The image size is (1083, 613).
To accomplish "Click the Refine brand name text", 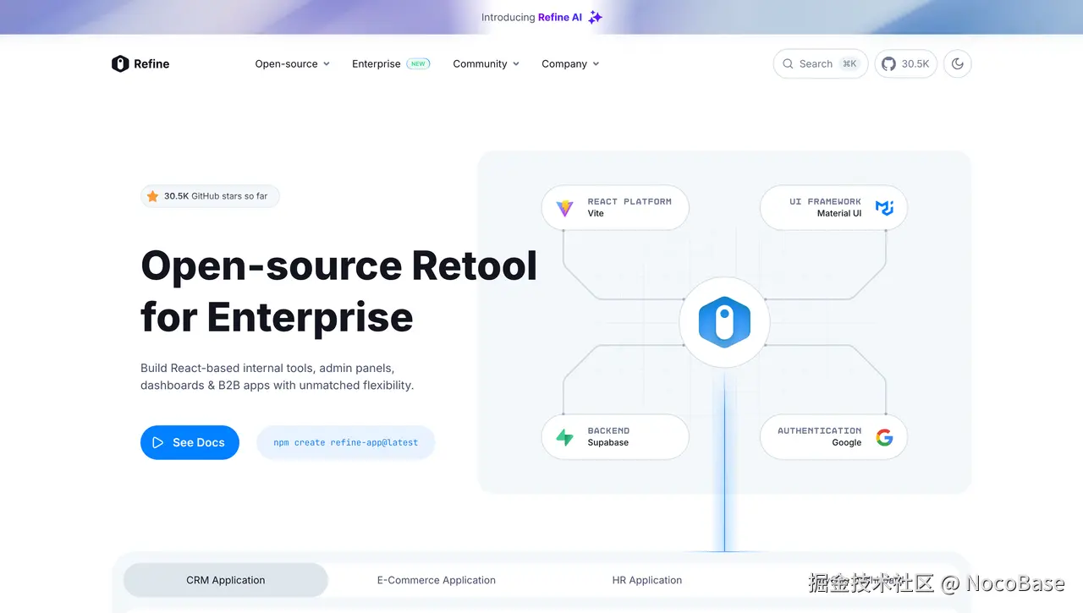I will pos(151,63).
